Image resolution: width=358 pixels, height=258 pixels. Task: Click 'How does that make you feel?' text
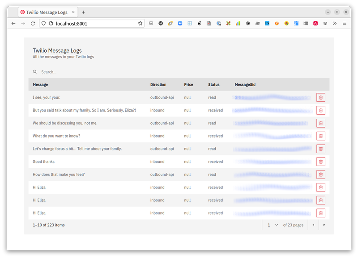pyautogui.click(x=59, y=175)
